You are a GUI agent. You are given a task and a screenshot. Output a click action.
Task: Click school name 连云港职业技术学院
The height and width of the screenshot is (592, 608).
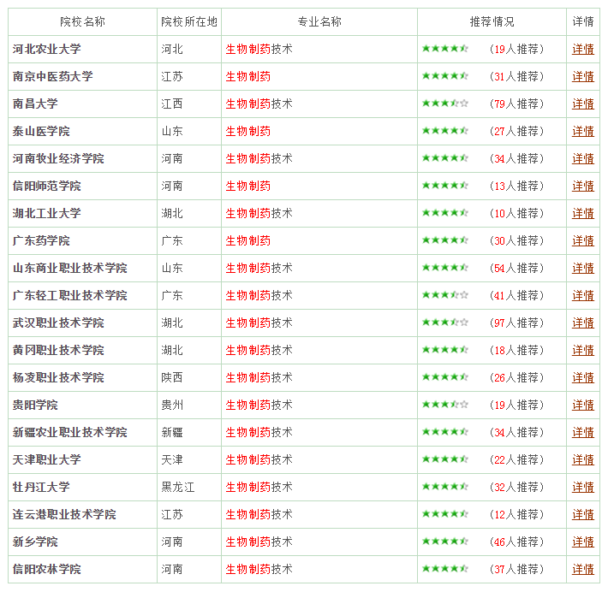tap(64, 514)
